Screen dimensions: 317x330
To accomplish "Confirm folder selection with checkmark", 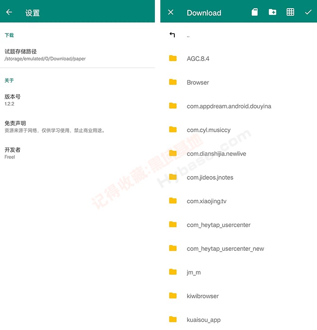I will pyautogui.click(x=308, y=12).
